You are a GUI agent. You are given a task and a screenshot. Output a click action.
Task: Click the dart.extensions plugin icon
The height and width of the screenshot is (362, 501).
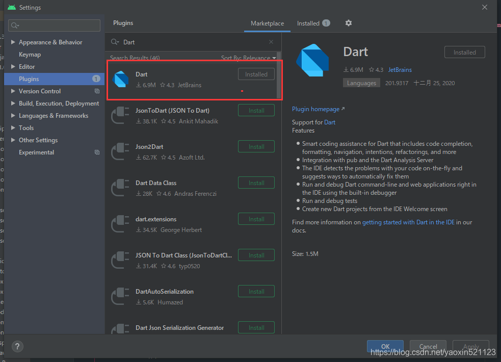click(x=120, y=224)
